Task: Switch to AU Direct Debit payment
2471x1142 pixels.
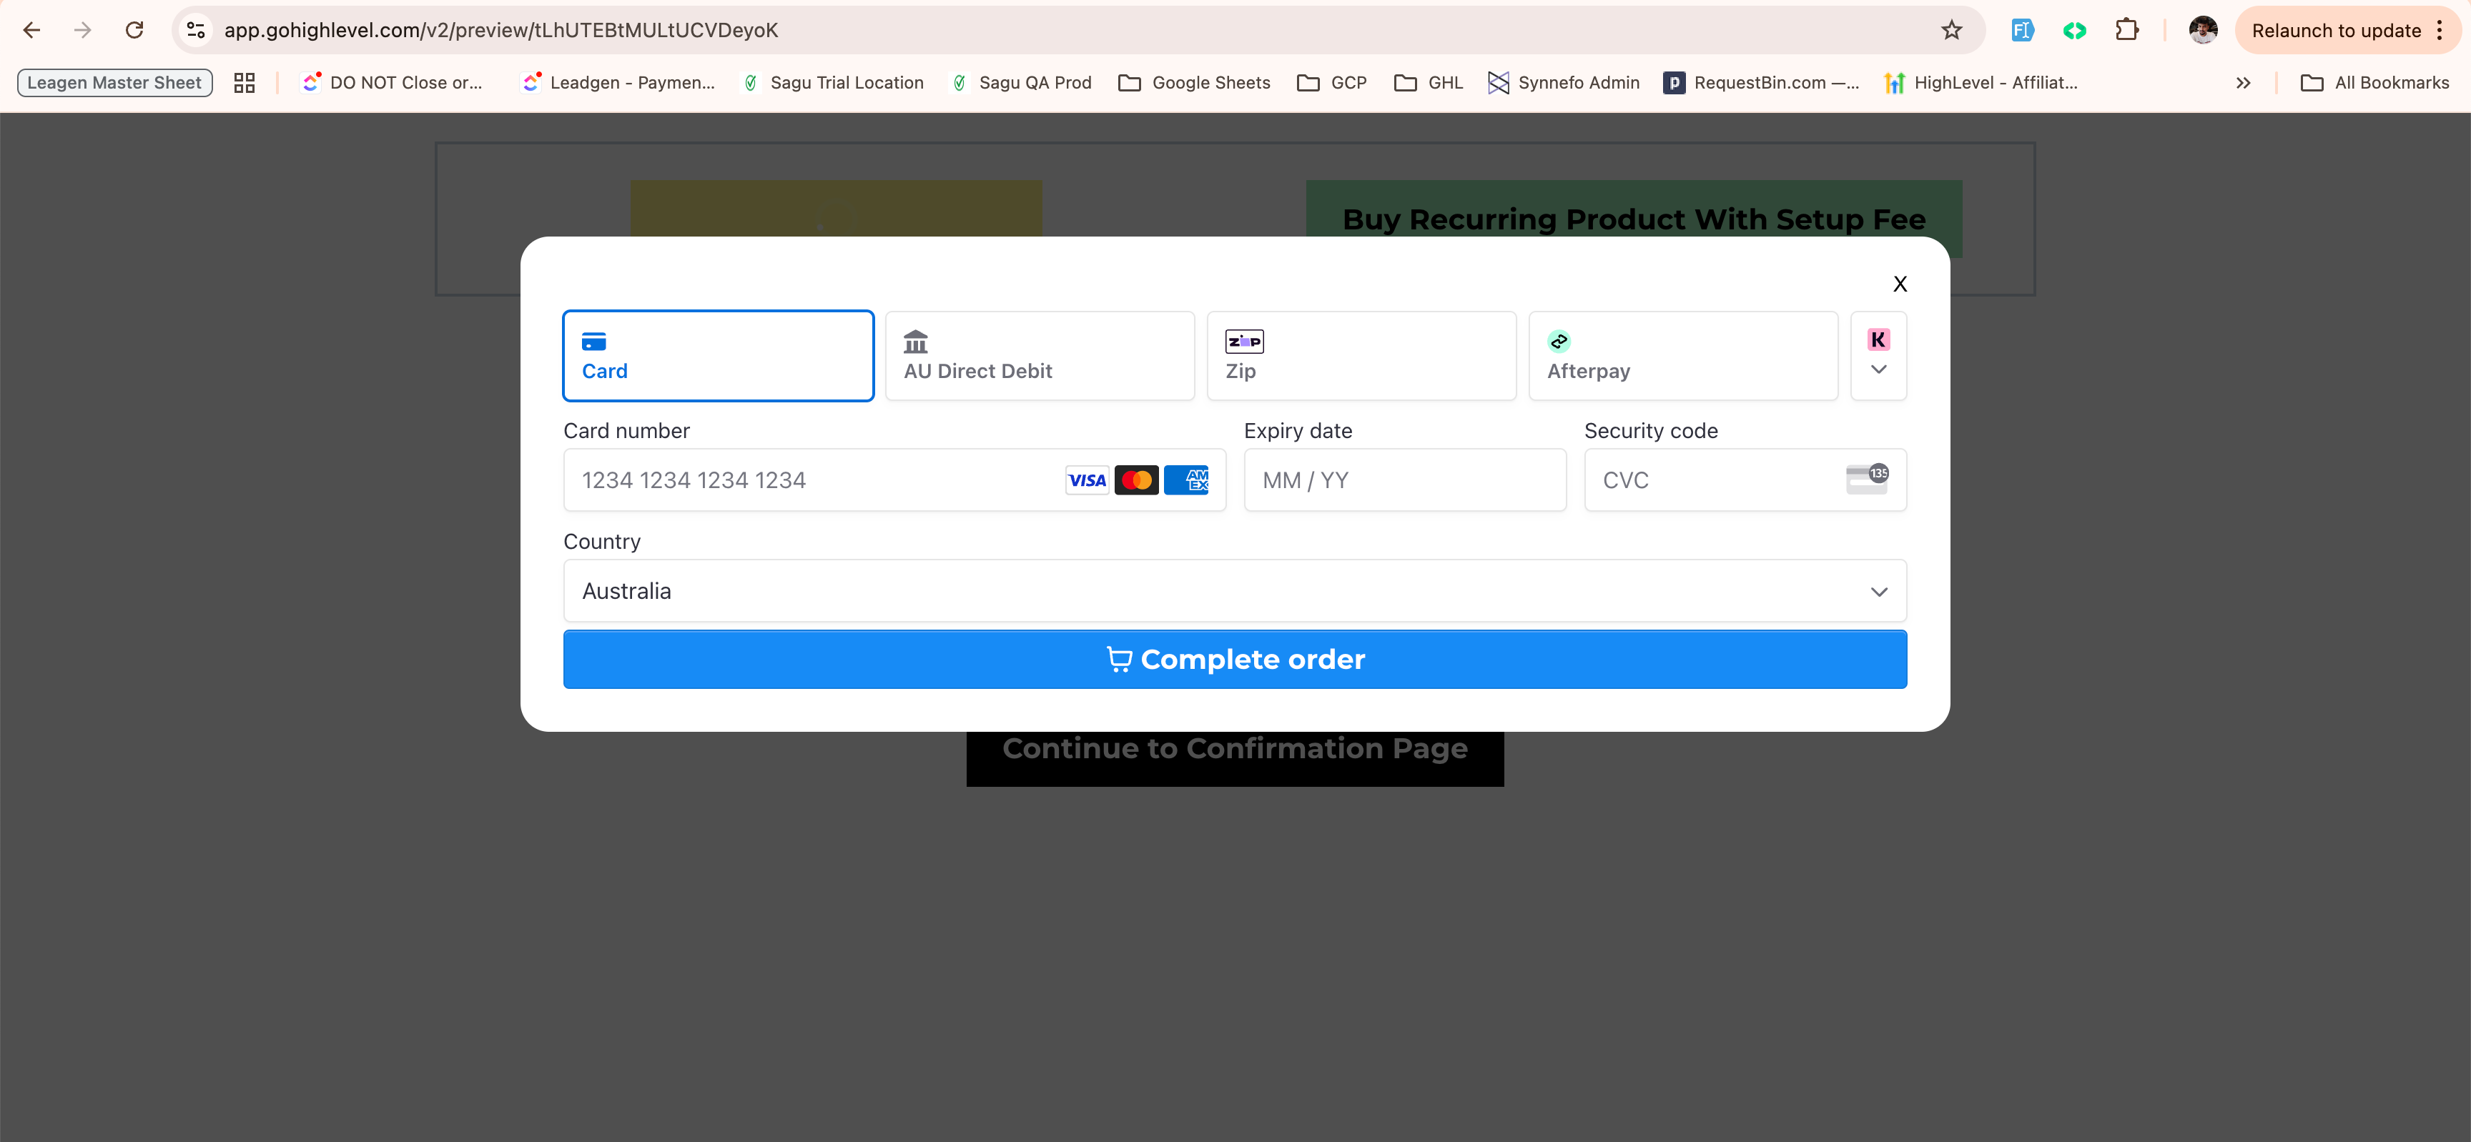Action: [x=1039, y=356]
